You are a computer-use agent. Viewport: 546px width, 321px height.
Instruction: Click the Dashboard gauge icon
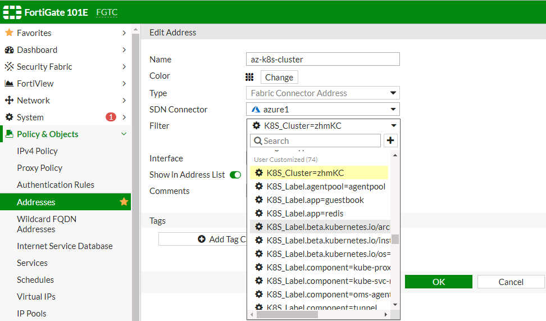point(10,50)
